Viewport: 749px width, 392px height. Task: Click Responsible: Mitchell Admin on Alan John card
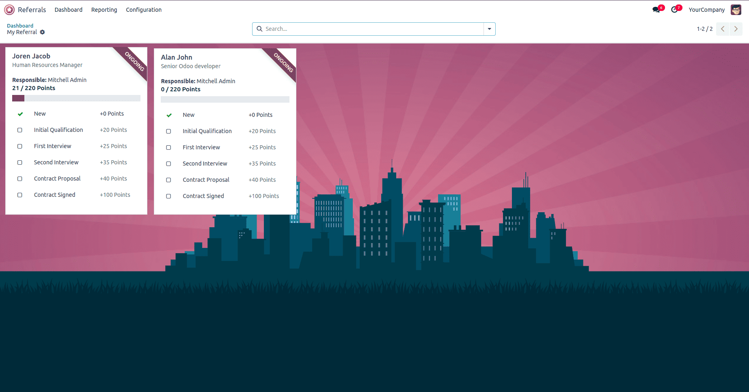coord(198,81)
